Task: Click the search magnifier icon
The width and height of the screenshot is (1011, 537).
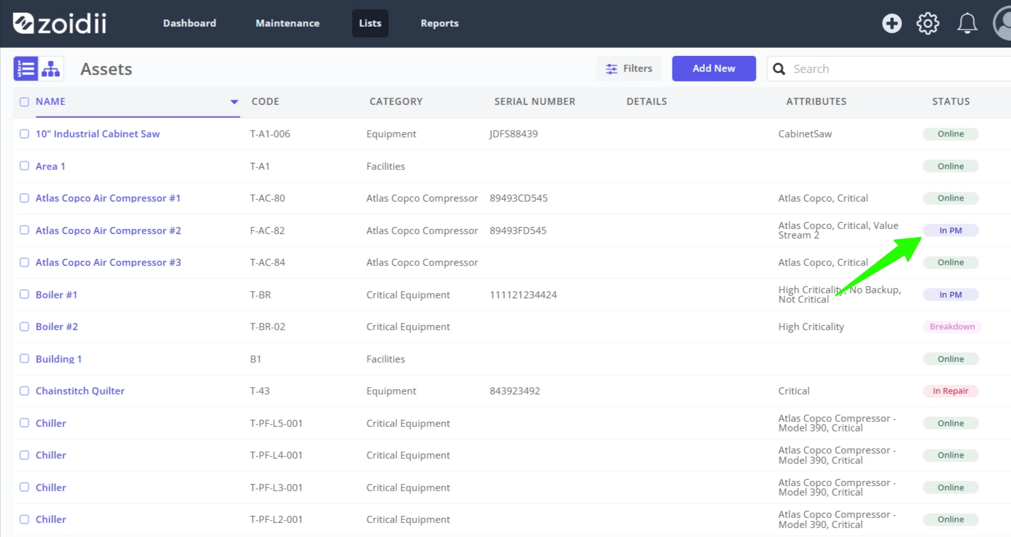Action: [779, 69]
